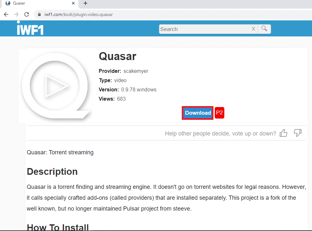312x231 pixels.
Task: Click the Description heading
Action: click(x=52, y=172)
